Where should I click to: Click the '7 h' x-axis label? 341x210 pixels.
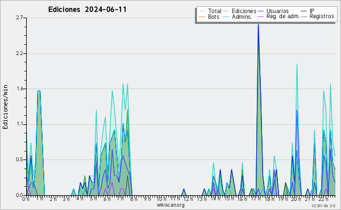(120, 199)
